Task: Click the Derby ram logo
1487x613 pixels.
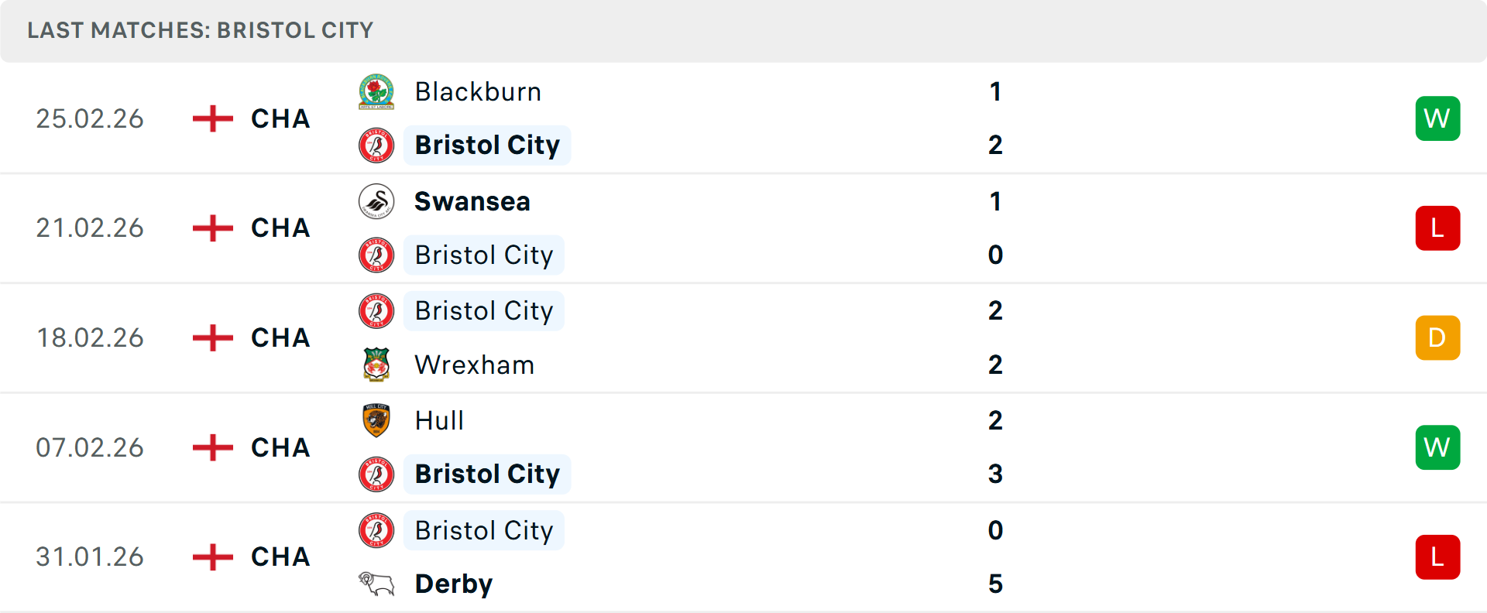Action: click(x=376, y=584)
